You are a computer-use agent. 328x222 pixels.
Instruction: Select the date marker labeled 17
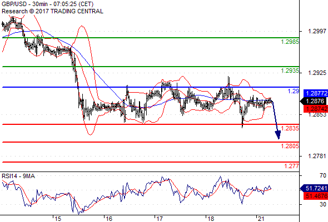click(x=160, y=219)
